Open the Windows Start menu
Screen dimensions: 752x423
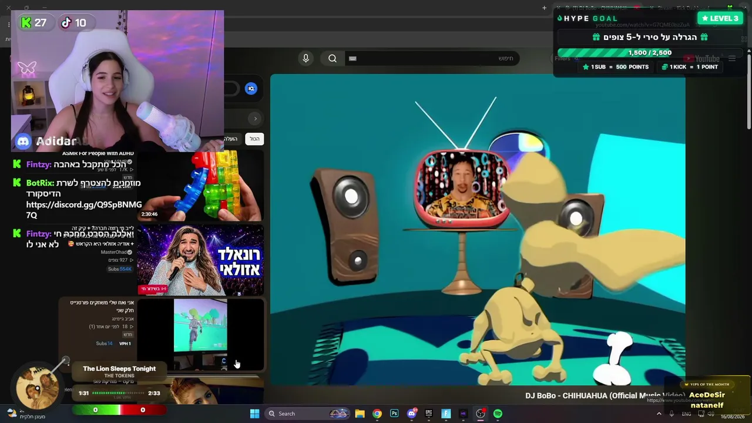click(254, 414)
